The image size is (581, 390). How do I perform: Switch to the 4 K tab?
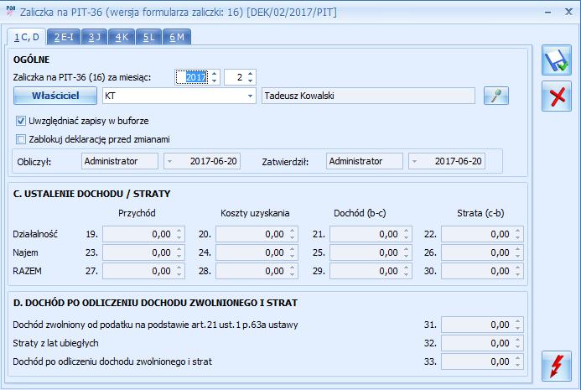[x=122, y=37]
